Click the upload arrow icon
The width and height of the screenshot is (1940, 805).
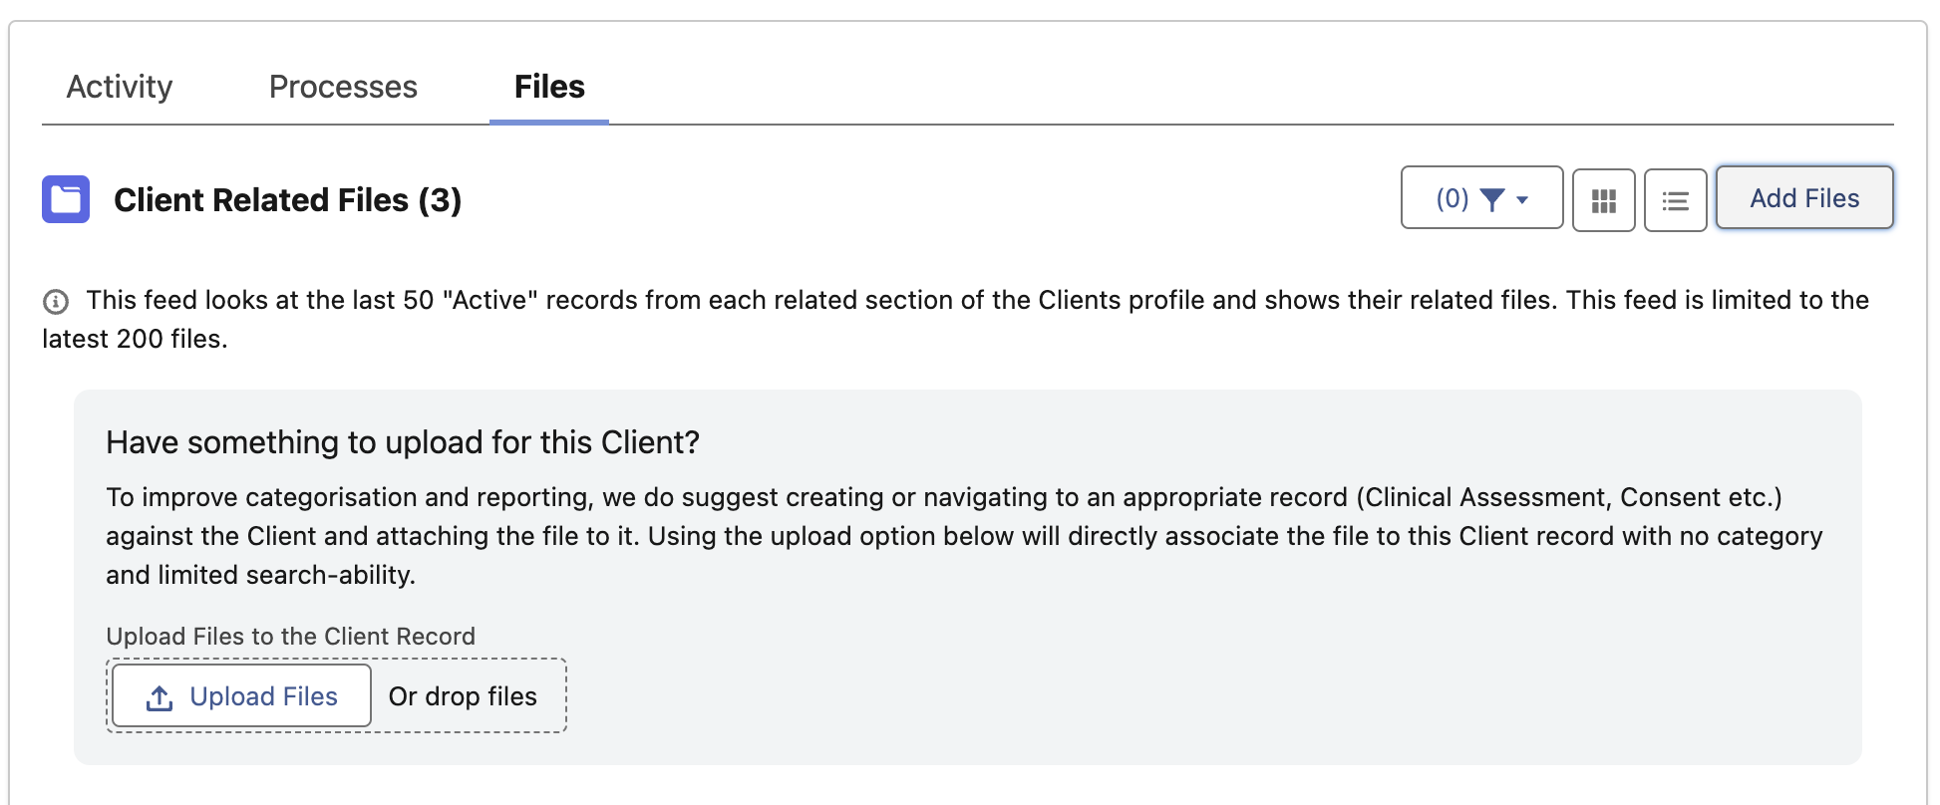160,697
